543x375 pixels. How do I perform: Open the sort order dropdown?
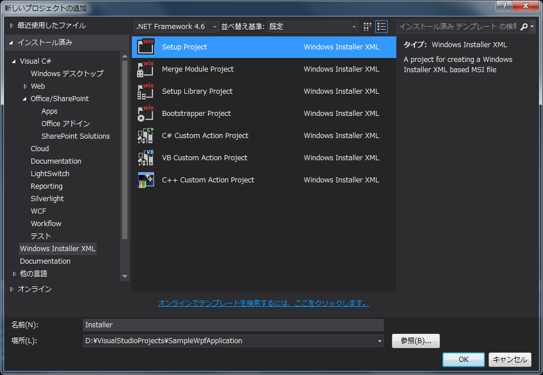click(x=313, y=27)
